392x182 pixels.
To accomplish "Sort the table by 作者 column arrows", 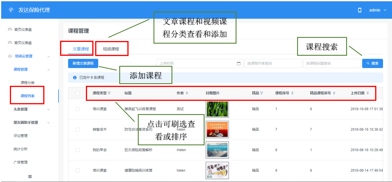I will 187,93.
